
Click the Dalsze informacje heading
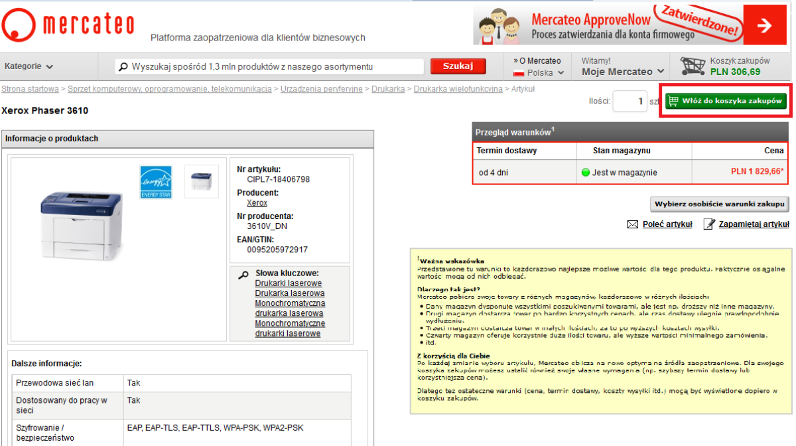tap(46, 363)
